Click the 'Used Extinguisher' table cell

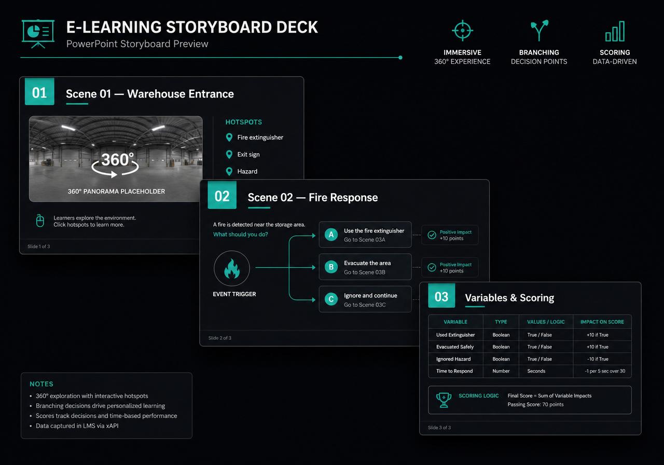point(455,335)
